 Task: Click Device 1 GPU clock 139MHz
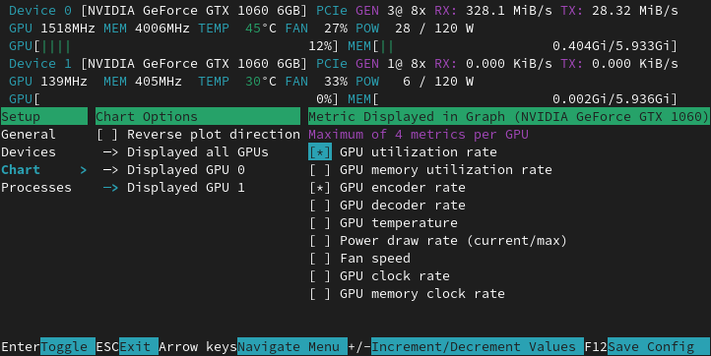[x=64, y=82]
